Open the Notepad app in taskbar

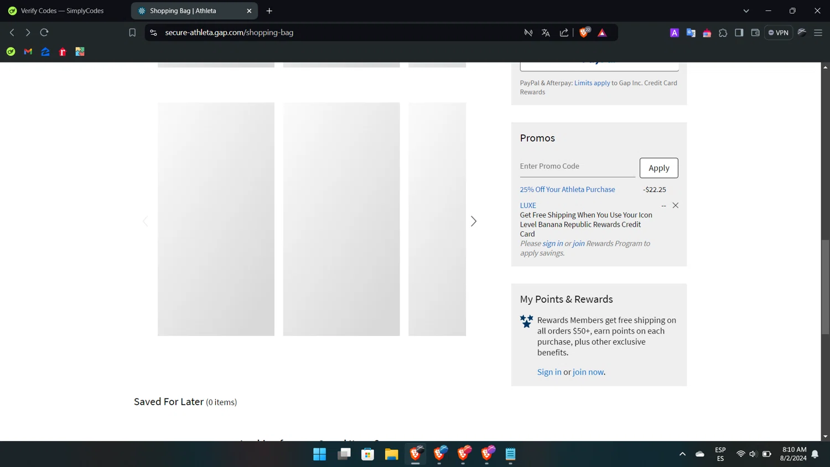coord(510,454)
